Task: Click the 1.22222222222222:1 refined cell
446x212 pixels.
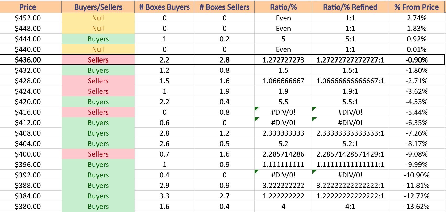Action: pos(350,196)
